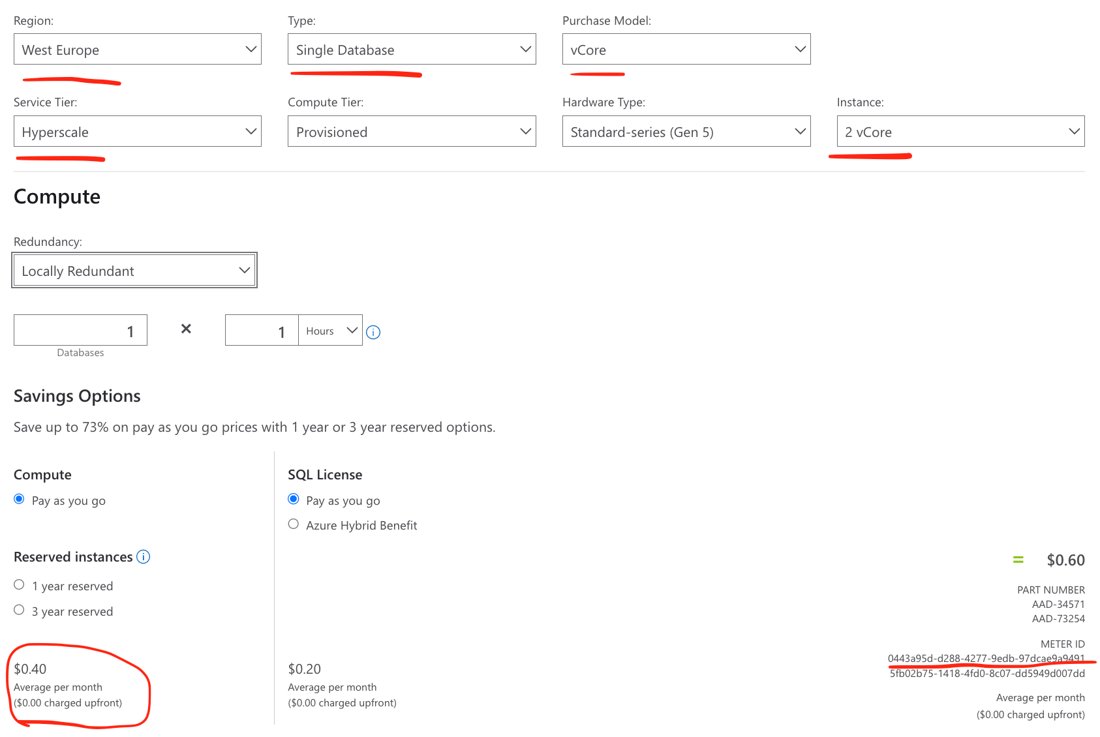Open the Redundancy dropdown showing Locally Redundant

[134, 271]
